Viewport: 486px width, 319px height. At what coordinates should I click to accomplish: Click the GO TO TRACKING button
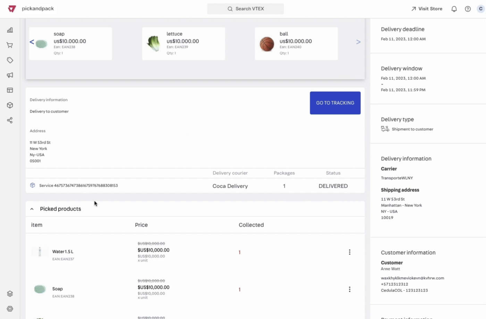(x=335, y=103)
